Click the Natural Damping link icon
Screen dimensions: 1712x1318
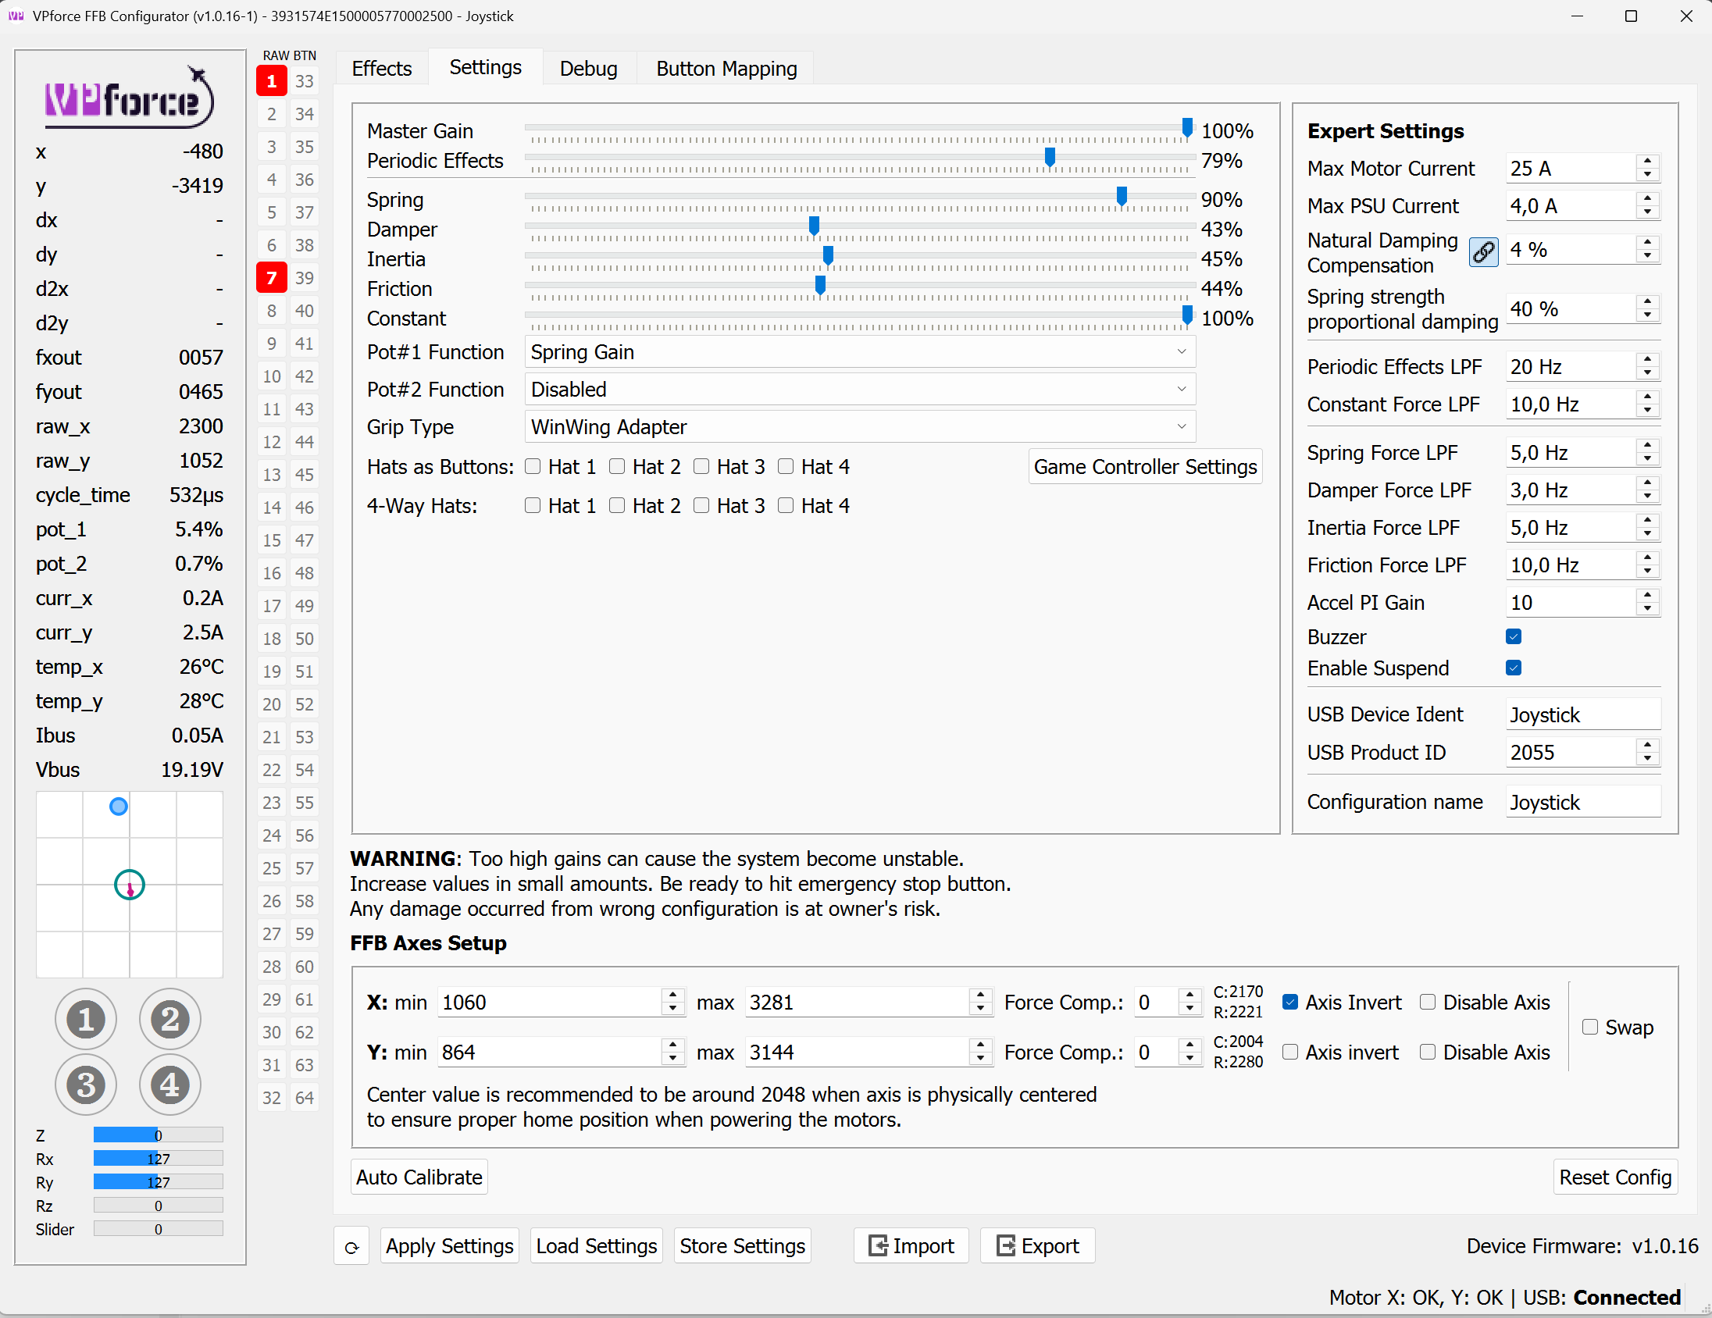click(x=1482, y=251)
